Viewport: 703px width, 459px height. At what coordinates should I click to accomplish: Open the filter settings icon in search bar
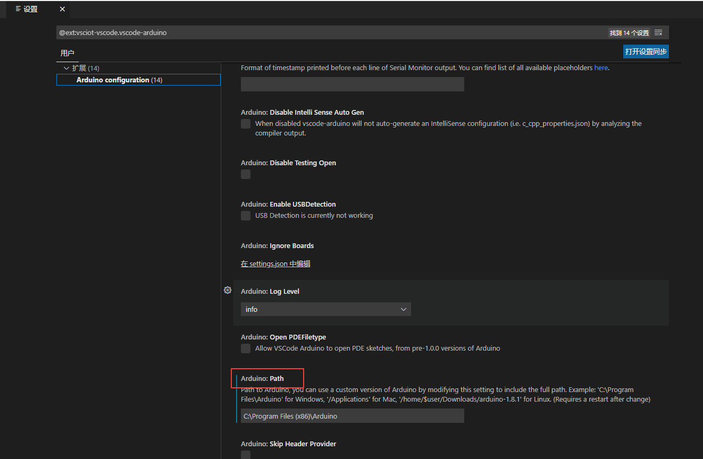coord(658,32)
